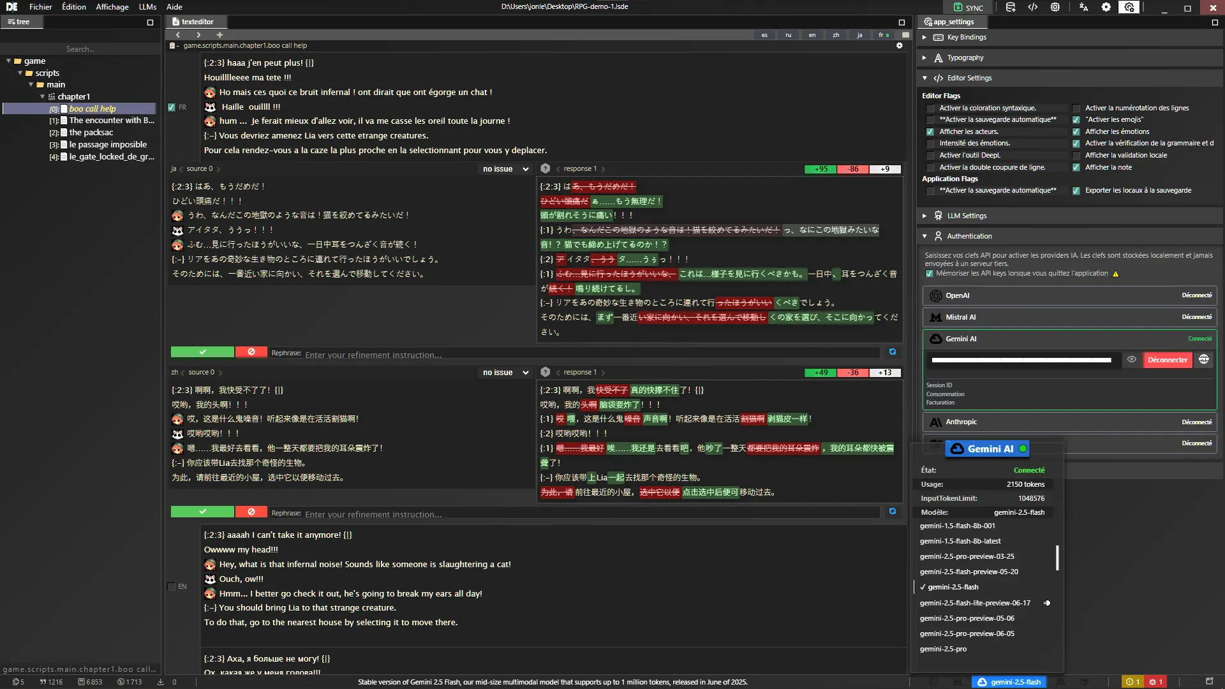Click the code brackets toolbar icon
This screenshot has width=1225, height=689.
[x=1033, y=8]
